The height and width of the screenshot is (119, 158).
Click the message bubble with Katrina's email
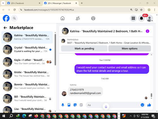coord(85,91)
